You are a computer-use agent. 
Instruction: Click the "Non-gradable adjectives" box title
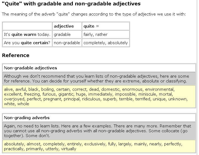click(x=30, y=68)
